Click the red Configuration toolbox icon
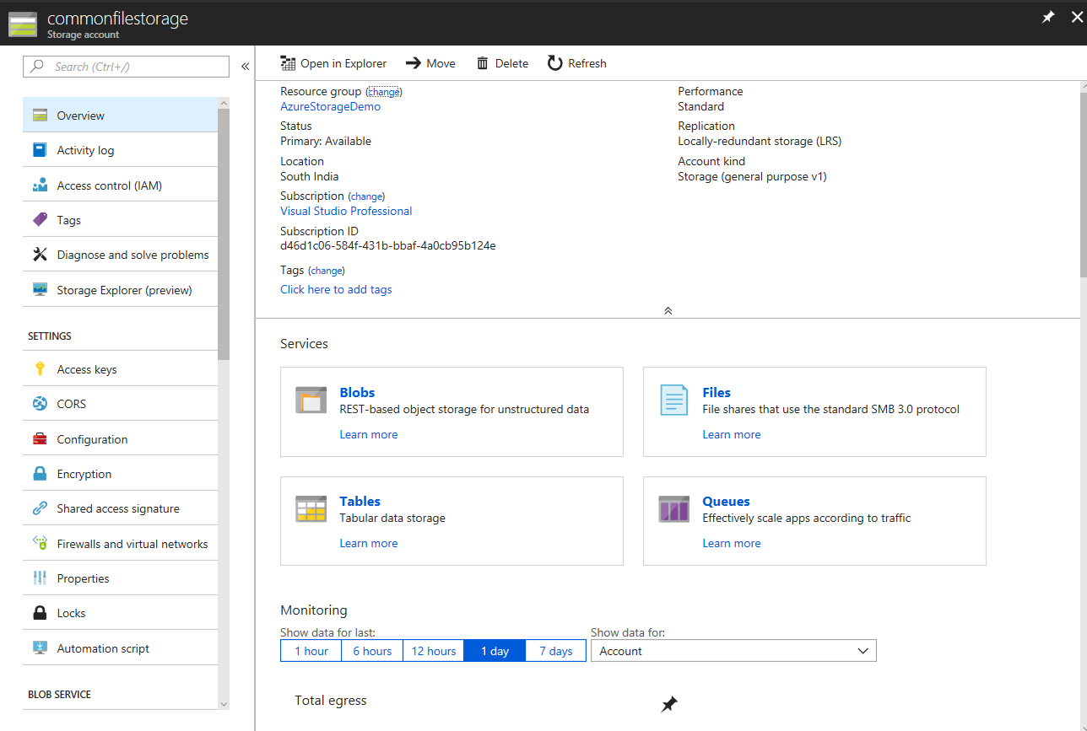This screenshot has width=1087, height=731. [40, 439]
